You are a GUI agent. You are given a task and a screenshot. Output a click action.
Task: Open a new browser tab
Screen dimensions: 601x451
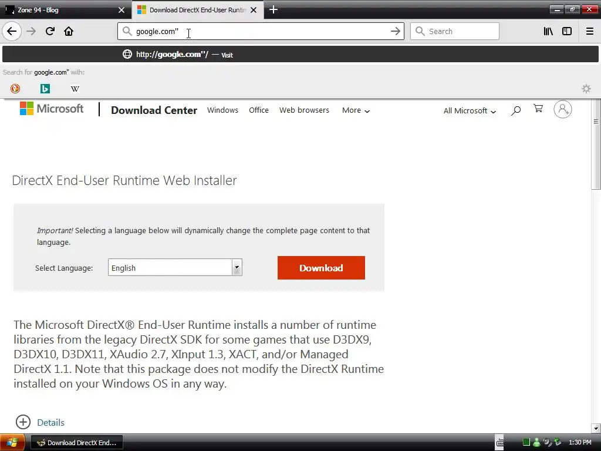[274, 9]
